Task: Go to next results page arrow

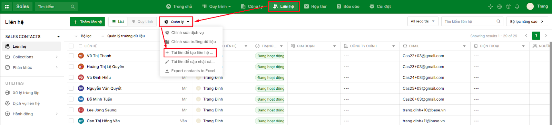Action: [546, 35]
